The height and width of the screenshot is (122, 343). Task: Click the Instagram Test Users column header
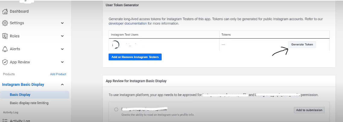point(124,35)
